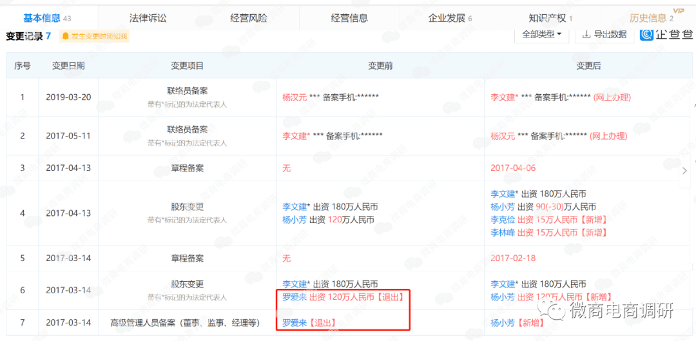Open the 基本信息 tab
The height and width of the screenshot is (341, 696).
[48, 18]
